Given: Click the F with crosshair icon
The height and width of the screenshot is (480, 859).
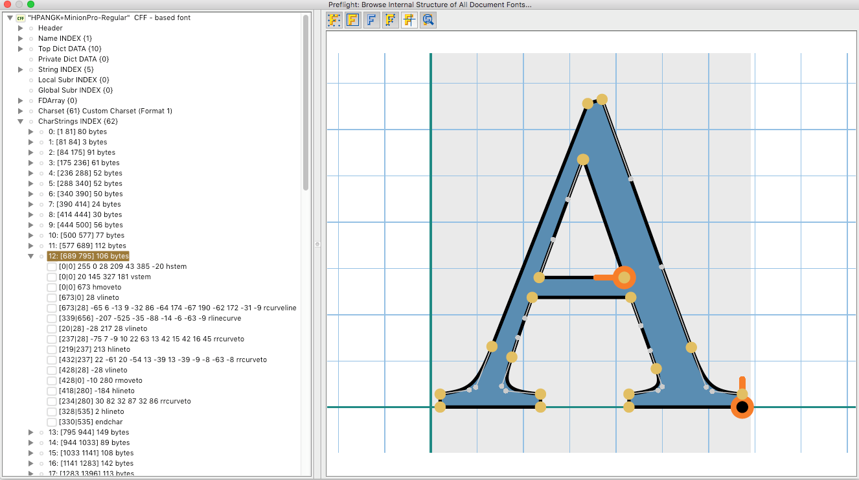Looking at the screenshot, I should point(409,20).
